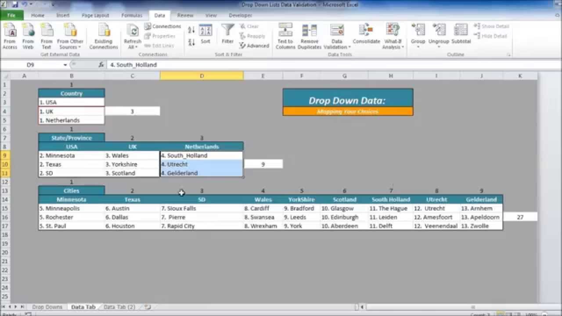562x316 pixels.
Task: Switch to the Home tab
Action: pyautogui.click(x=38, y=15)
